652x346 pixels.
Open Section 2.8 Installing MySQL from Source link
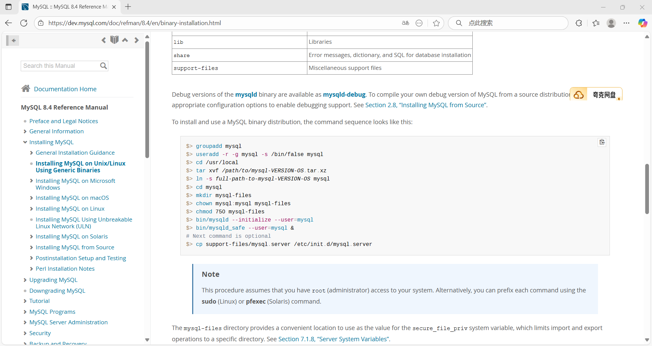pos(426,105)
